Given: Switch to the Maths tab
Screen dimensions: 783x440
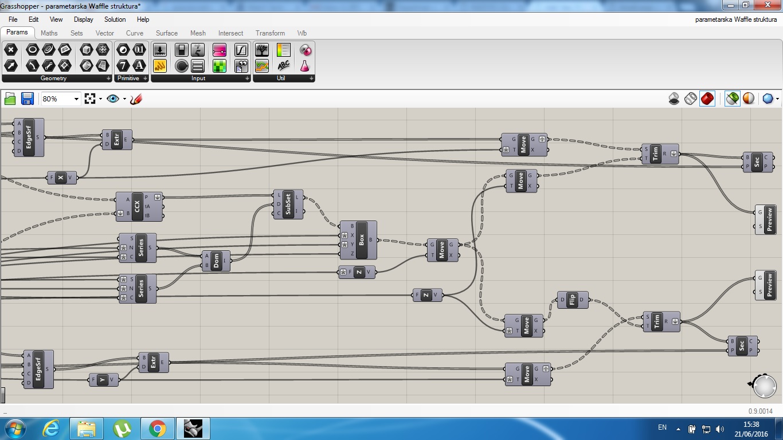Looking at the screenshot, I should (x=49, y=33).
